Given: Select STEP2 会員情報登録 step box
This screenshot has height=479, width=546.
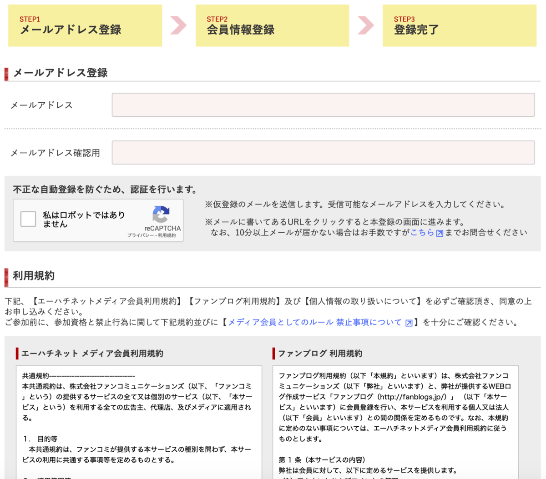Looking at the screenshot, I should pos(272,25).
